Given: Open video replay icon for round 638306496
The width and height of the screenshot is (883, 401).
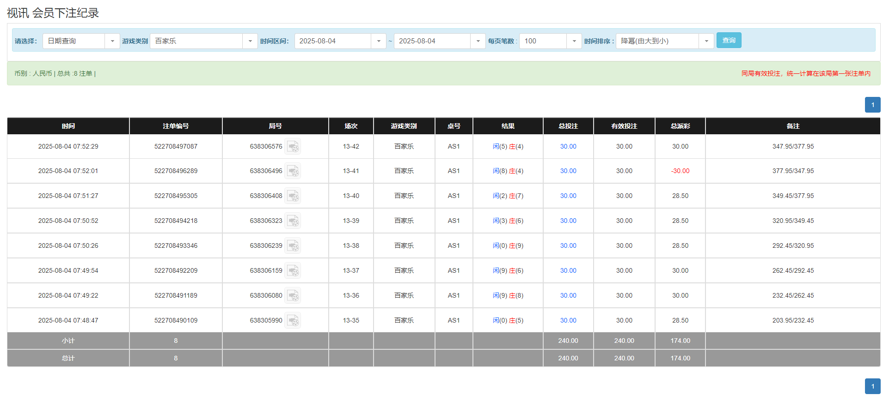Looking at the screenshot, I should pyautogui.click(x=293, y=171).
